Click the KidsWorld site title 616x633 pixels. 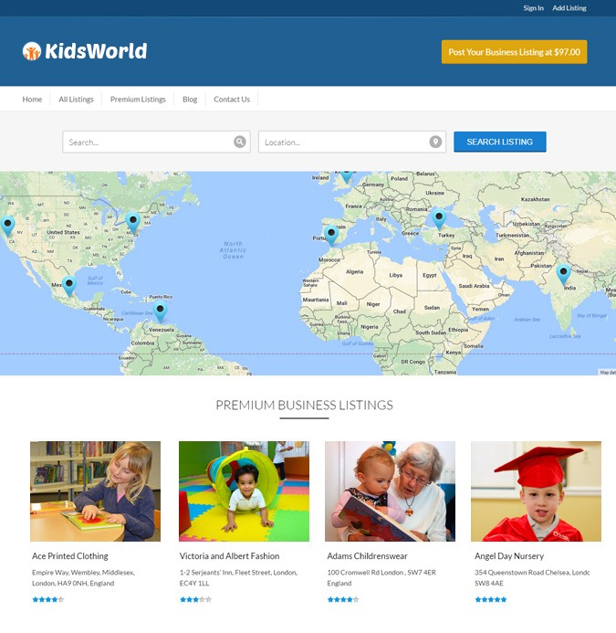coord(96,51)
